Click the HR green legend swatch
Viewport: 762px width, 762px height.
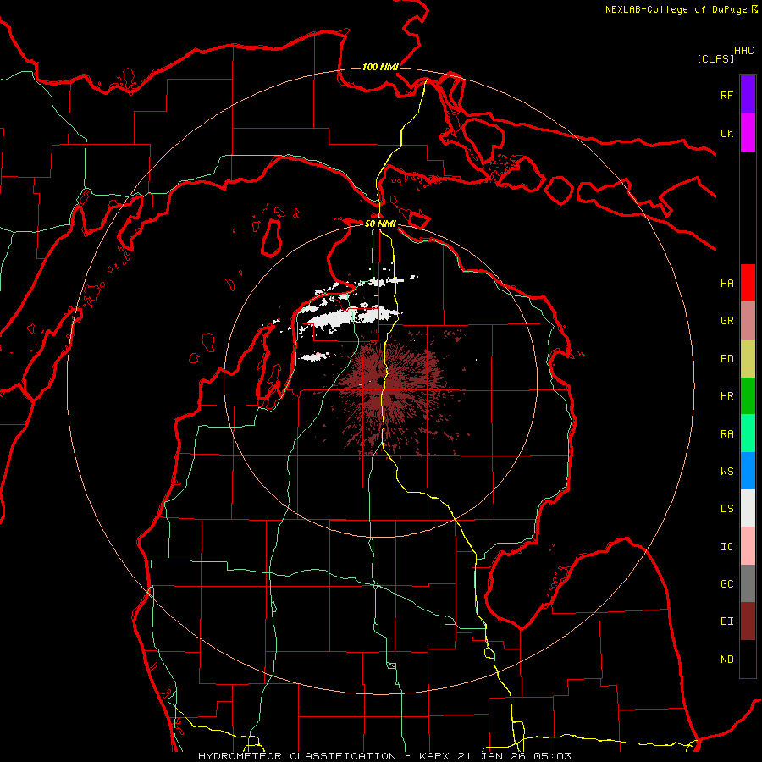[748, 395]
